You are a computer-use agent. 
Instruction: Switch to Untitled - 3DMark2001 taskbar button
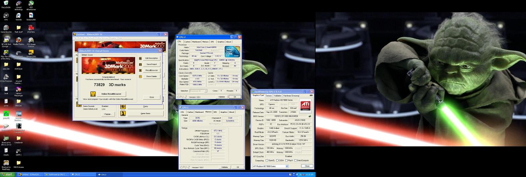click(x=30, y=174)
